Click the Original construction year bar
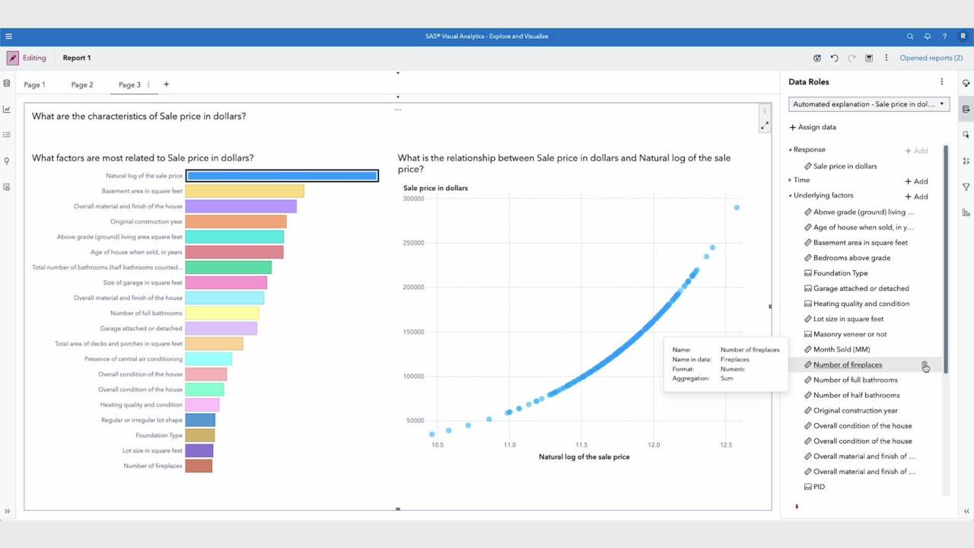Image resolution: width=974 pixels, height=548 pixels. pos(236,221)
